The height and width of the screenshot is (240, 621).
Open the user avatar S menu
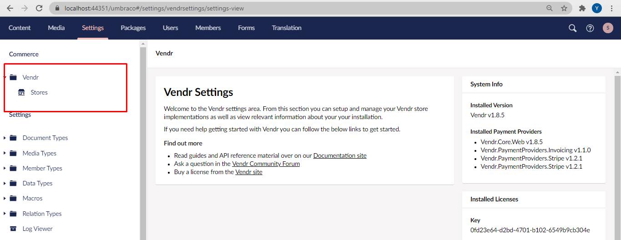pos(608,28)
